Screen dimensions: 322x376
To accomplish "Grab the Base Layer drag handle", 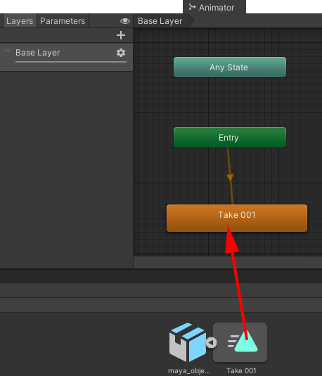I will point(7,51).
